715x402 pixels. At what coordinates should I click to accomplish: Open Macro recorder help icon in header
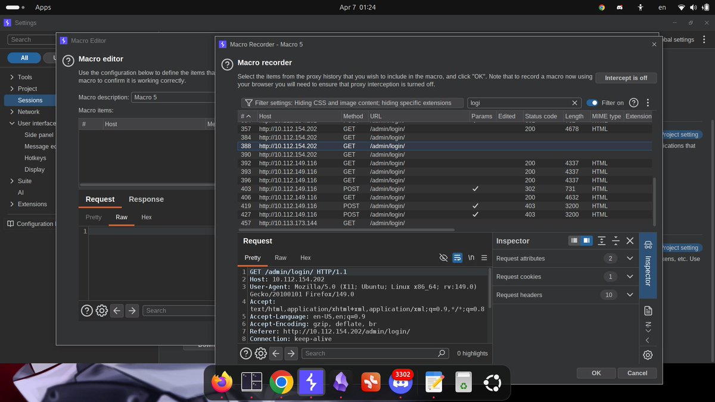226,64
